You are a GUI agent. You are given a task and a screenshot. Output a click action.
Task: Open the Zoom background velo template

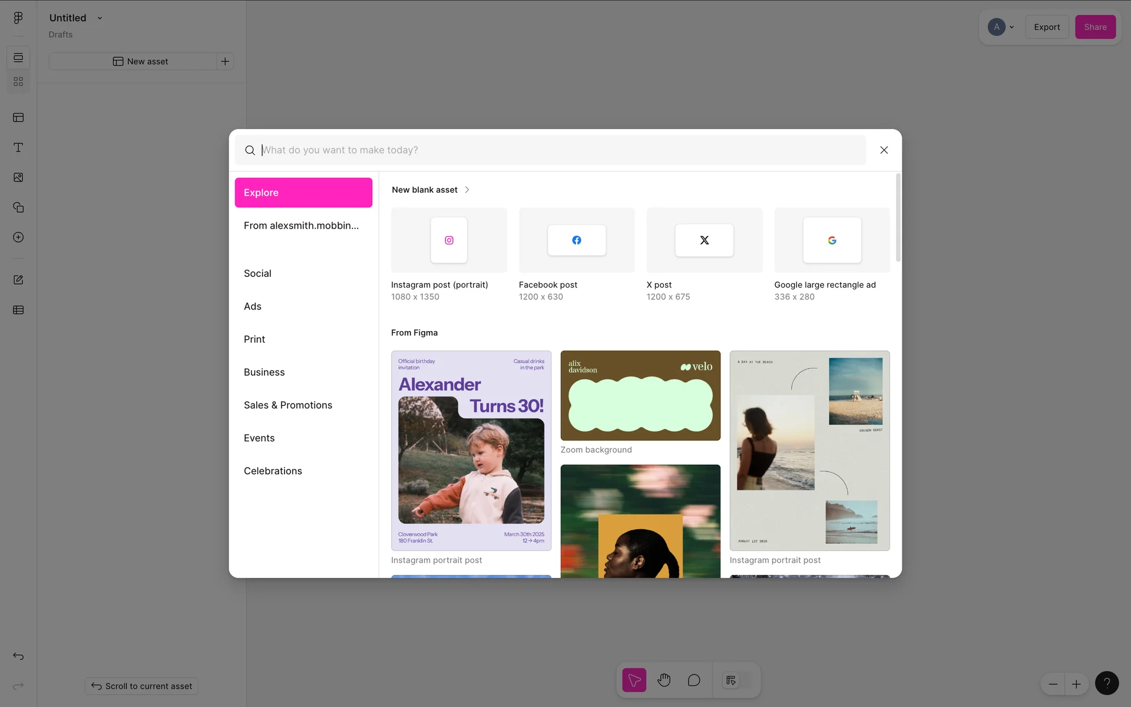(x=640, y=395)
